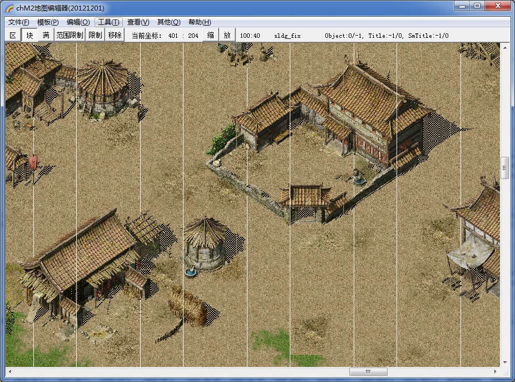This screenshot has height=382, width=515.
Task: Click the 移除 remove button
Action: pyautogui.click(x=115, y=35)
